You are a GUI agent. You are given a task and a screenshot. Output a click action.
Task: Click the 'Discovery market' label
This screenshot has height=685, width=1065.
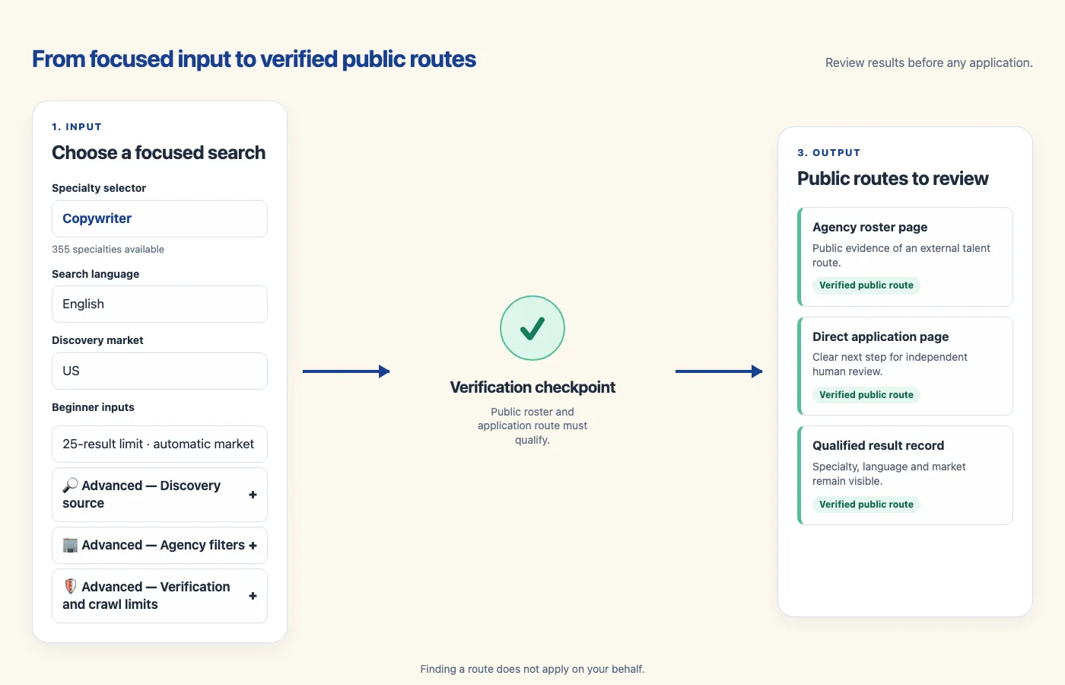[x=97, y=340]
